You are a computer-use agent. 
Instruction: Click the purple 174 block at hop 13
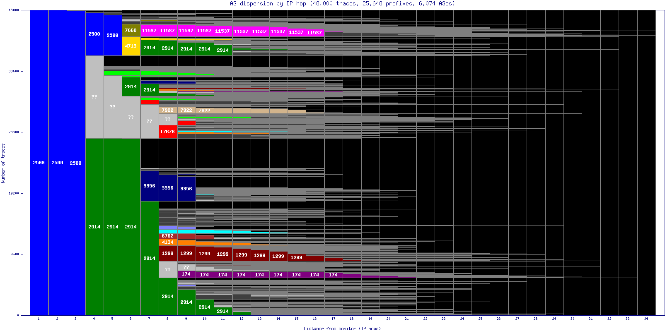click(260, 275)
